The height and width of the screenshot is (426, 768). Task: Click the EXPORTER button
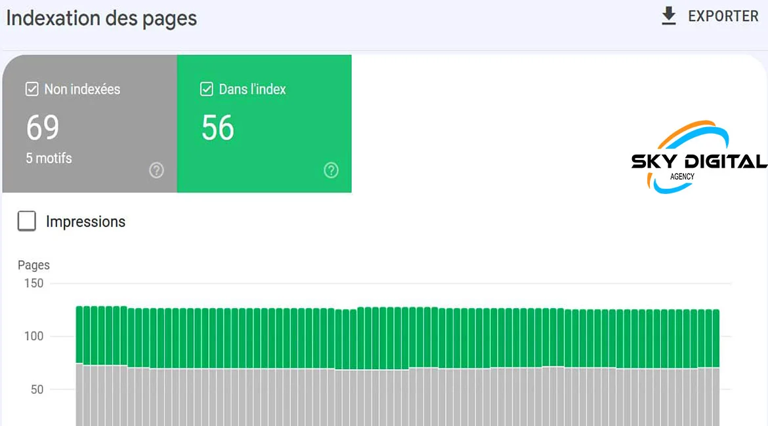[710, 16]
